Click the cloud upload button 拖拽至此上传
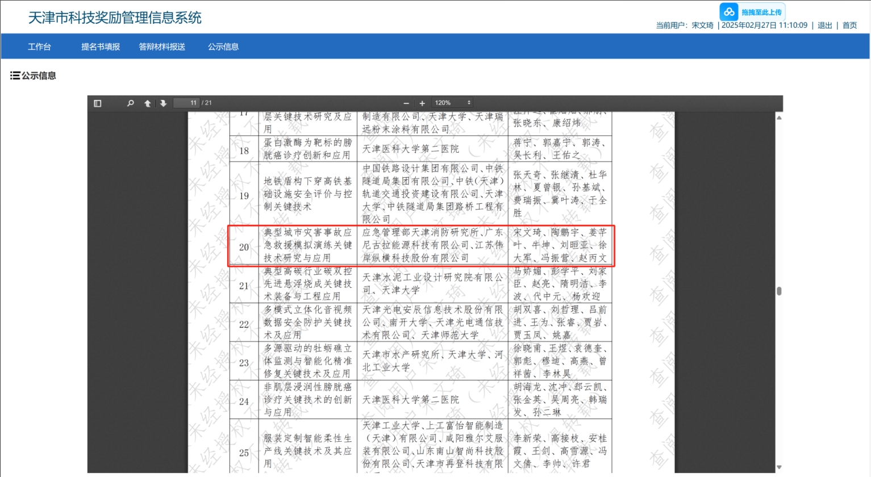 coord(752,12)
